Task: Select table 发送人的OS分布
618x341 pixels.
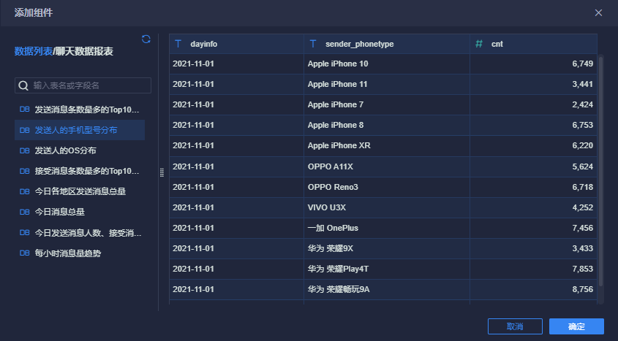Action: pyautogui.click(x=80, y=150)
